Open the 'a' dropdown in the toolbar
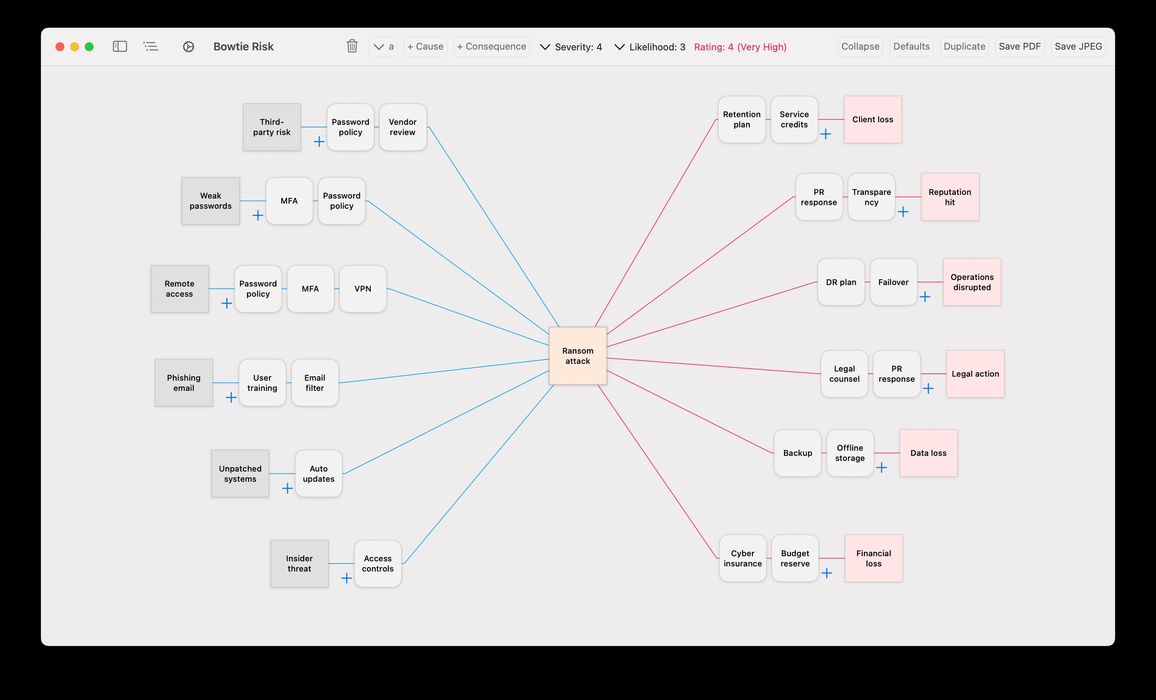Screen dimensions: 1156x700 383,46
